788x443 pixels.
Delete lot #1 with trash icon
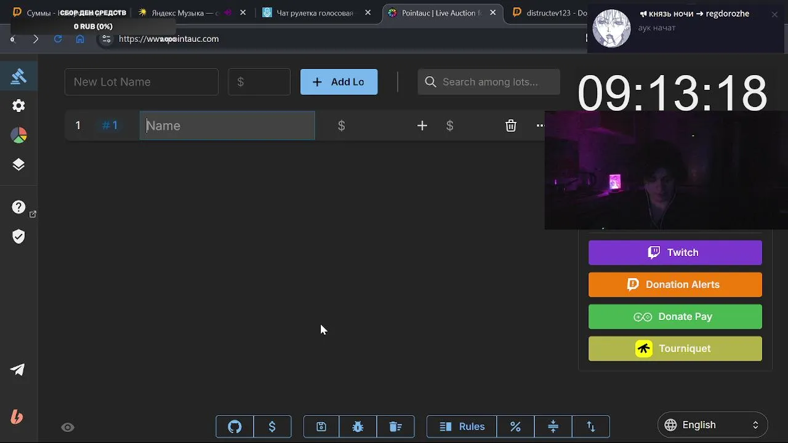(511, 126)
